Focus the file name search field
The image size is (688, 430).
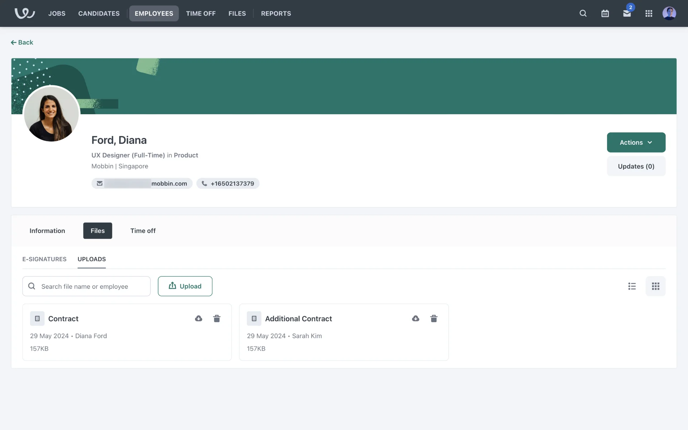tap(86, 286)
